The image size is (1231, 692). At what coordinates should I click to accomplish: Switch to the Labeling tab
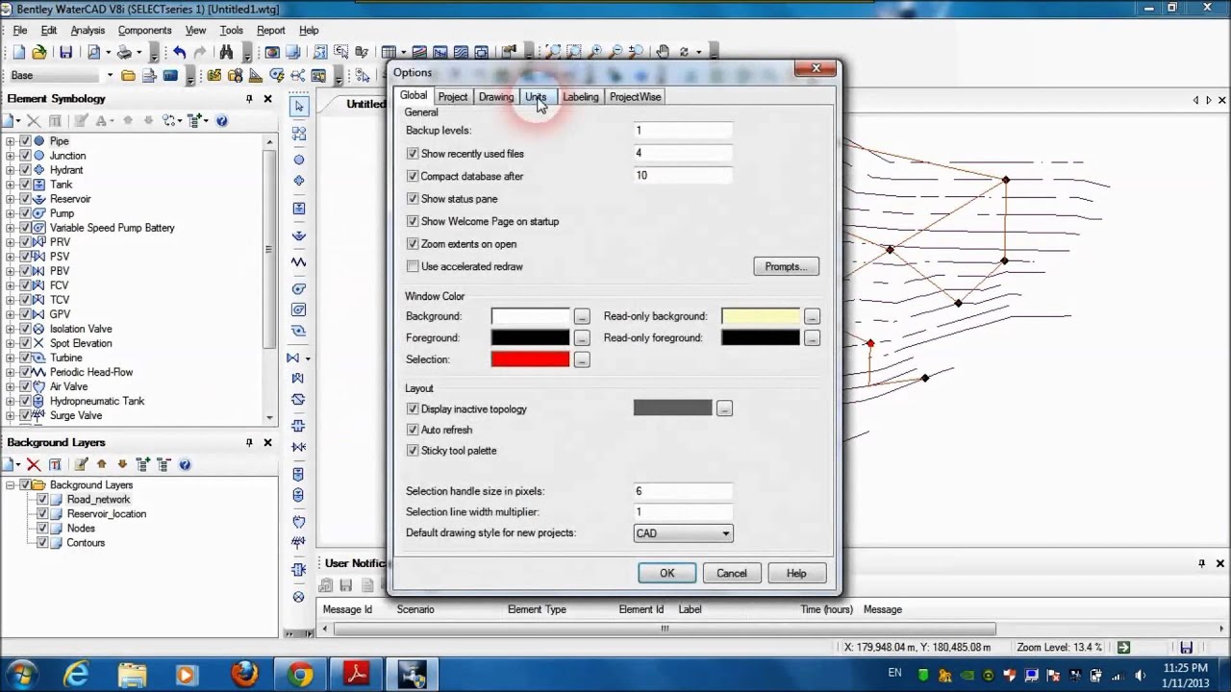click(581, 97)
